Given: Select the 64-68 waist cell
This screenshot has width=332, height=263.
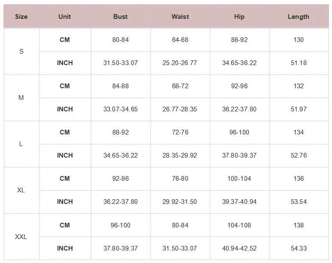Looking at the screenshot, I should point(180,40).
